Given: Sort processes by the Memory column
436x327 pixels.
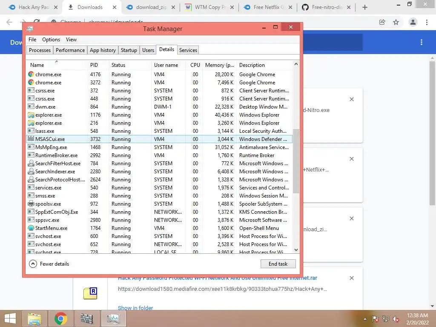Looking at the screenshot, I should point(220,65).
